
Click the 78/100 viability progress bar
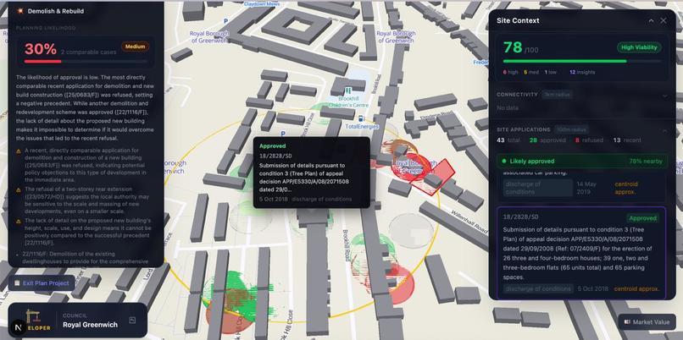(x=582, y=61)
